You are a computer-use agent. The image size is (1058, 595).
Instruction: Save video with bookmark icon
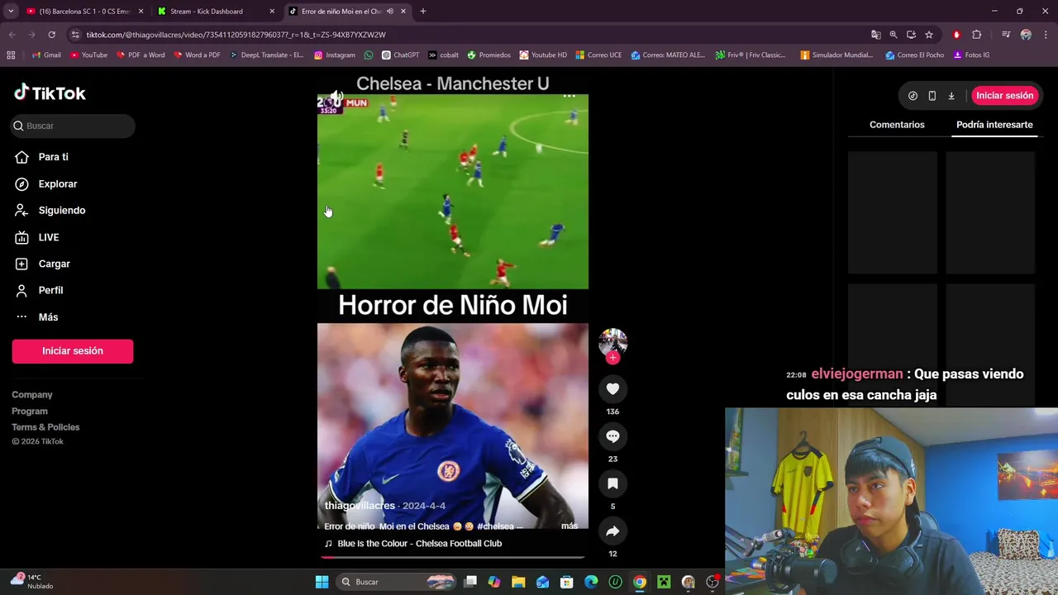click(x=612, y=483)
